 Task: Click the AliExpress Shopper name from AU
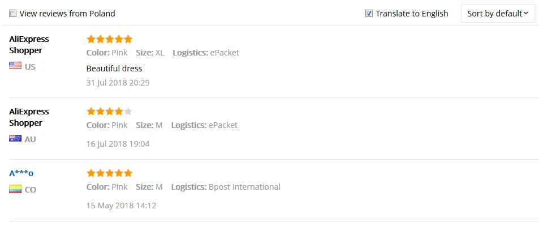click(29, 117)
